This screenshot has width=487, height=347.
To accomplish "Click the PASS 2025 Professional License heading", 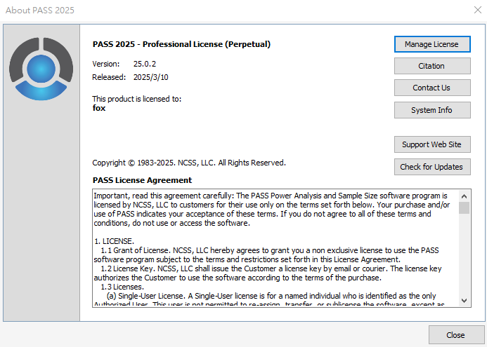I will (x=181, y=44).
